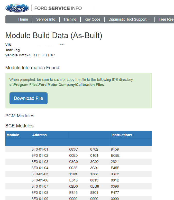Select Key Code in navigation
This screenshot has width=174, height=200.
click(x=92, y=19)
